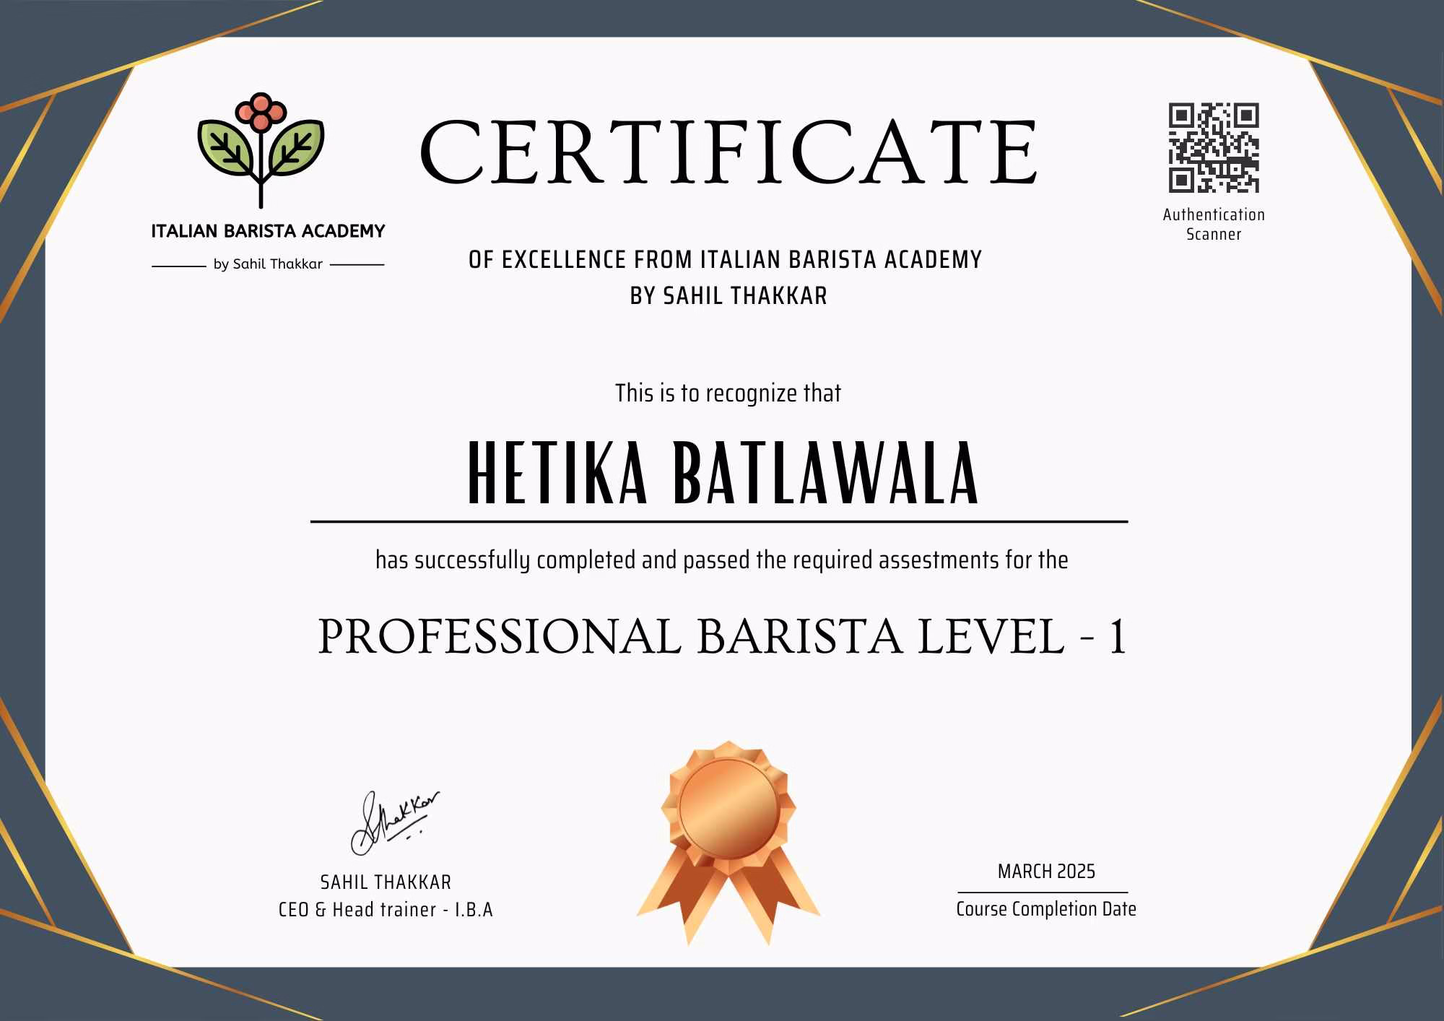Click the 'has successfully completed' sentence
Screen dimensions: 1444x1021
click(721, 560)
